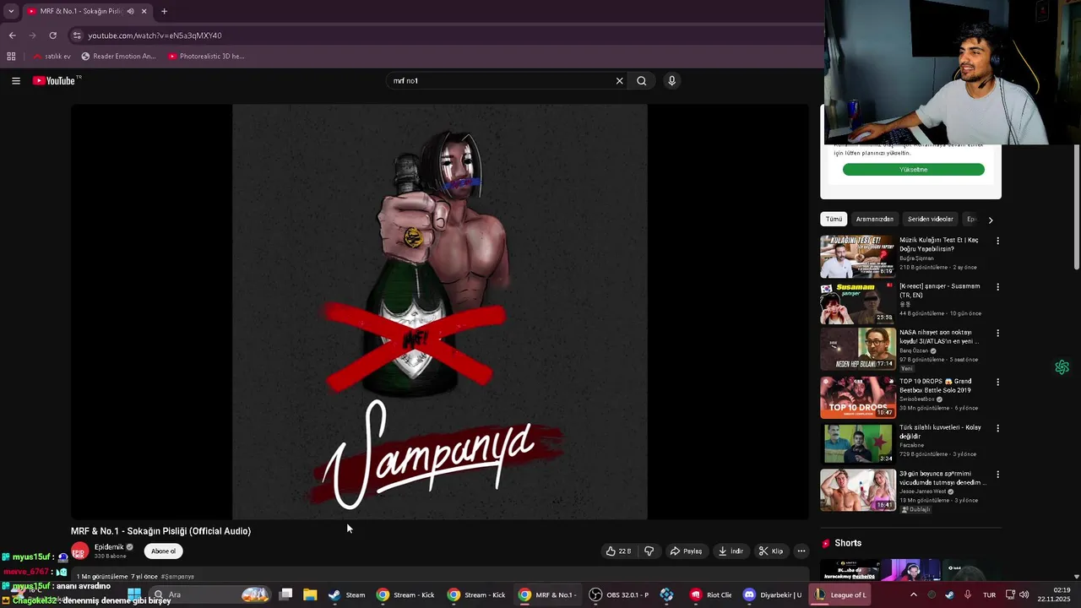Go to the YouTube home logo
Image resolution: width=1081 pixels, height=608 pixels.
point(56,81)
